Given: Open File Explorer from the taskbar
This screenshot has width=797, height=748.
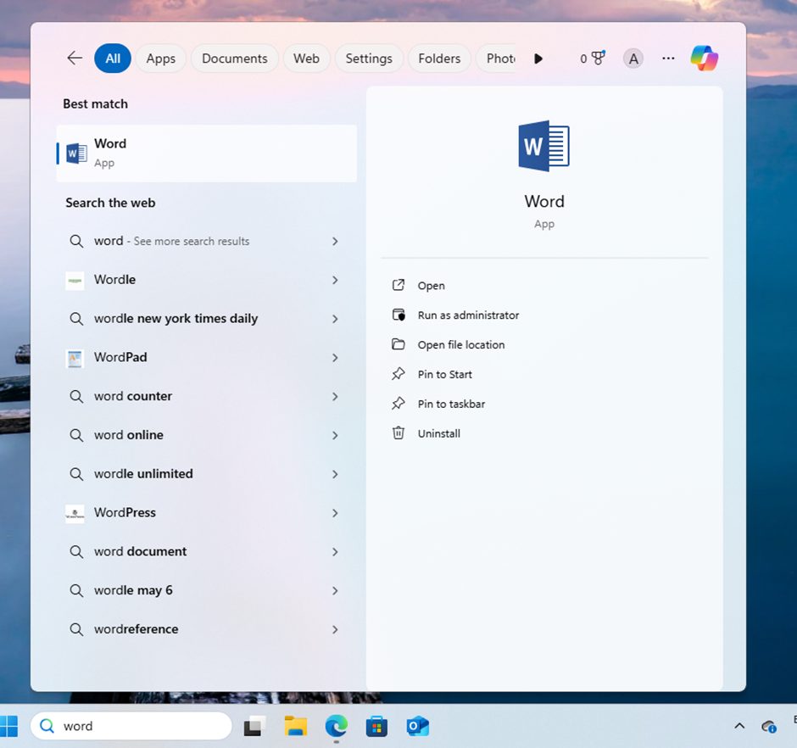Looking at the screenshot, I should pyautogui.click(x=295, y=726).
